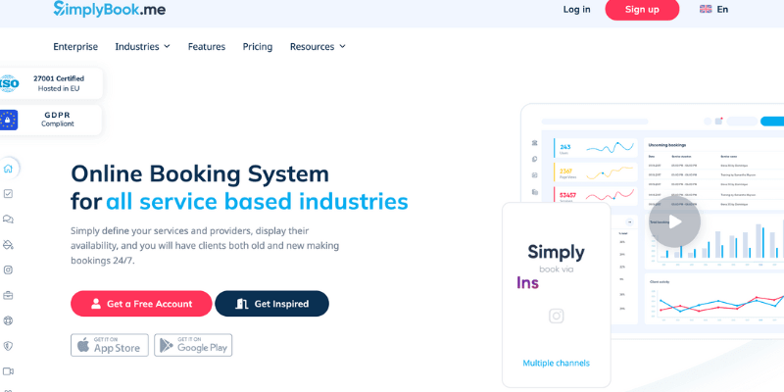Click the 2367 page views card
The height and width of the screenshot is (392, 784).
click(596, 172)
